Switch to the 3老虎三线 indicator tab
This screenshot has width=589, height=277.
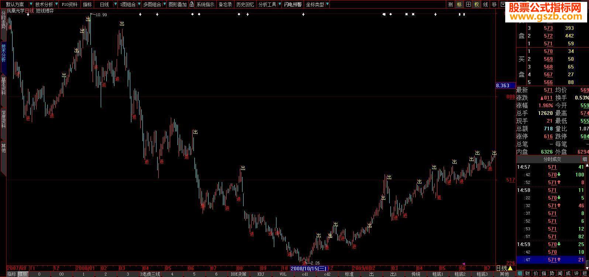(x=150, y=274)
